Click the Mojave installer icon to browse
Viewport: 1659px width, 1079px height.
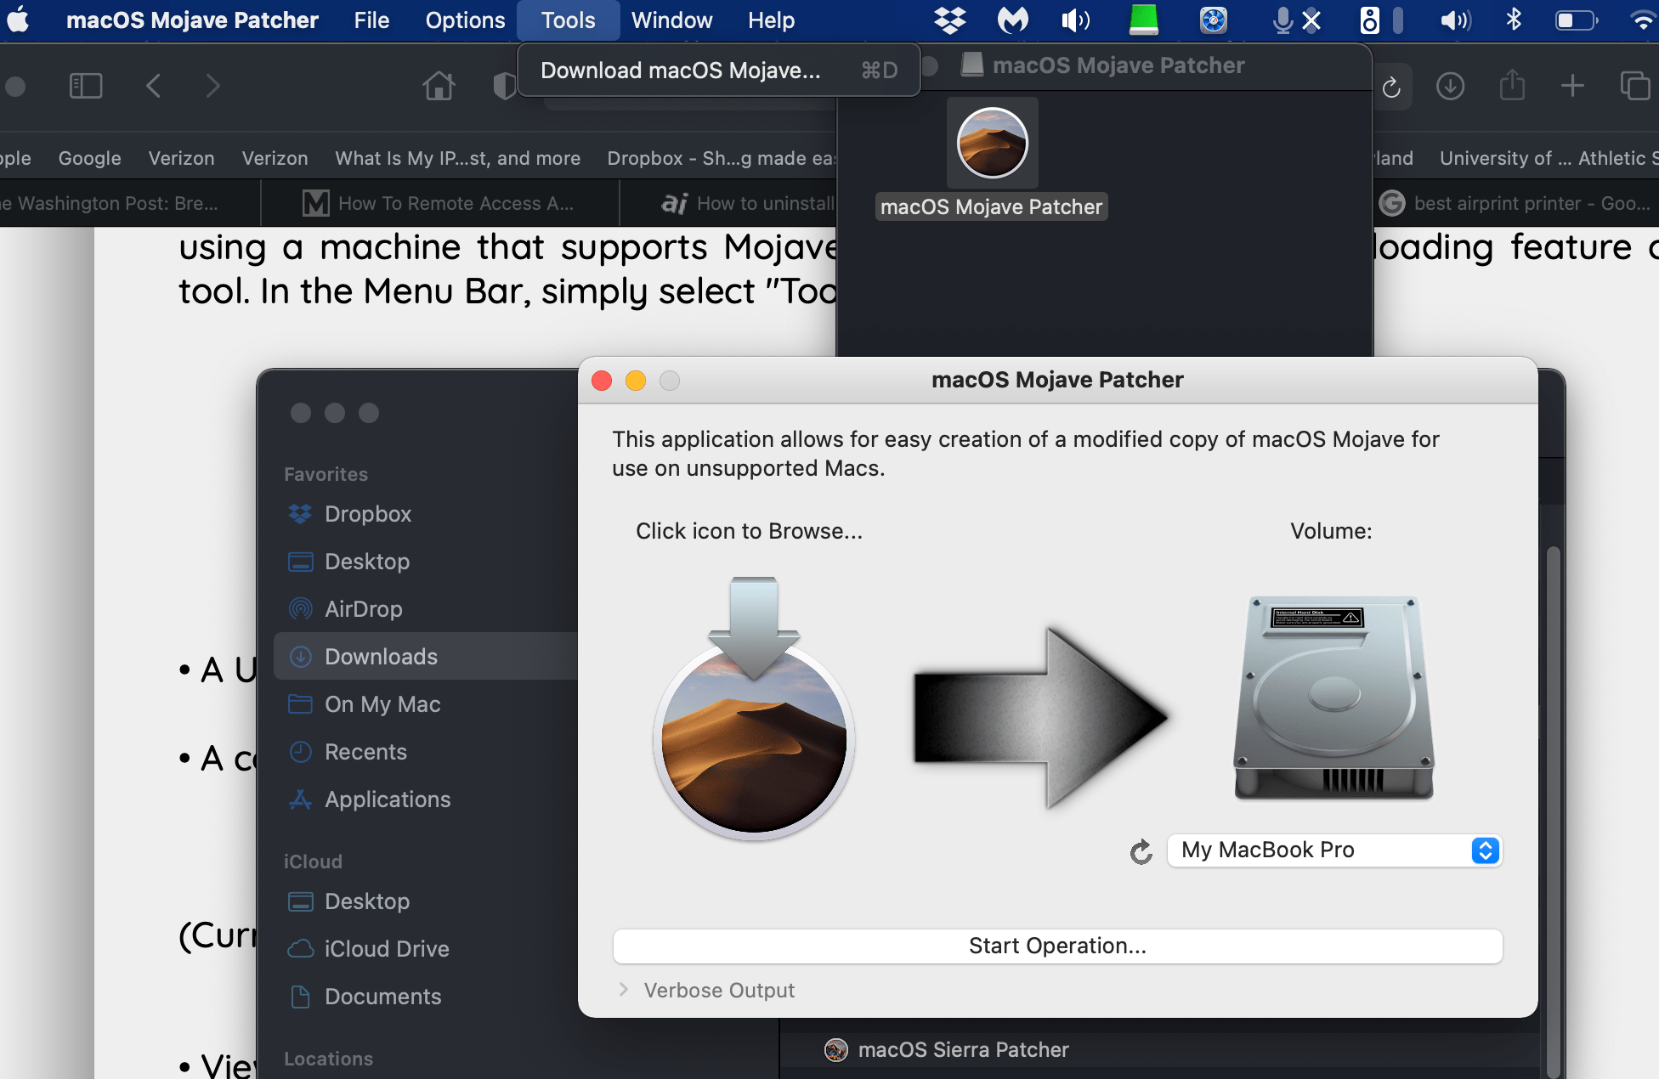754,709
